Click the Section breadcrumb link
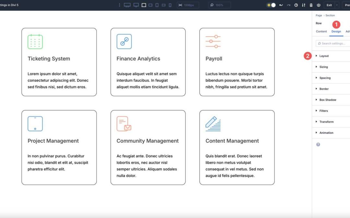Screen dimensions: 350x218 330,15
